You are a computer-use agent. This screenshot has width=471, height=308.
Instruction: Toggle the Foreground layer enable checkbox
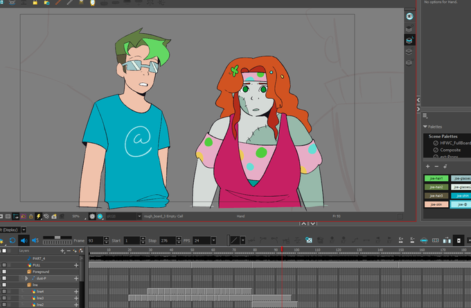click(x=4, y=272)
